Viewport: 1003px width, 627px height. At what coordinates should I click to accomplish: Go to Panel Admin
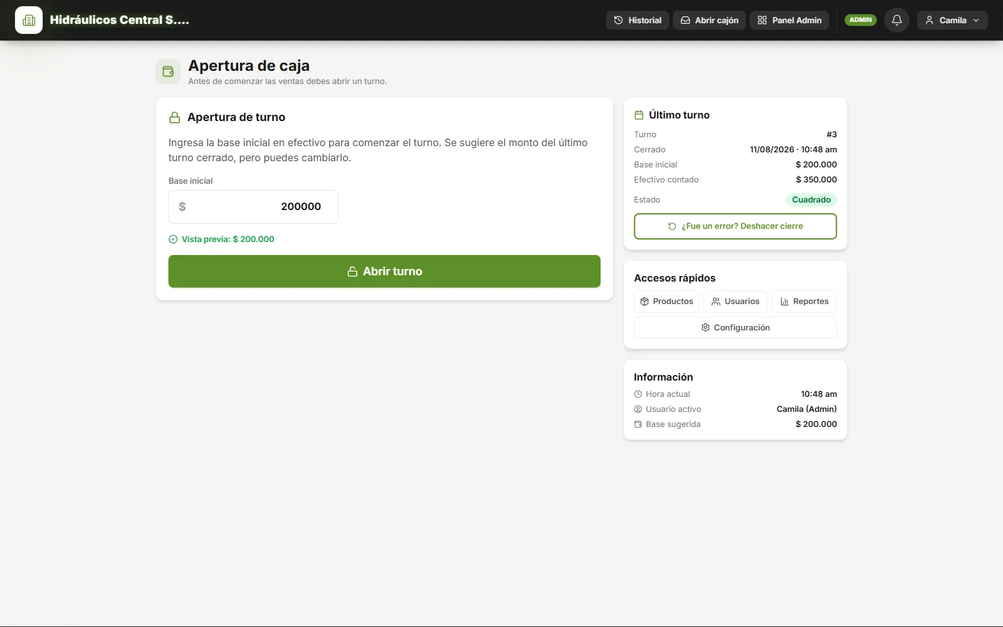(789, 20)
